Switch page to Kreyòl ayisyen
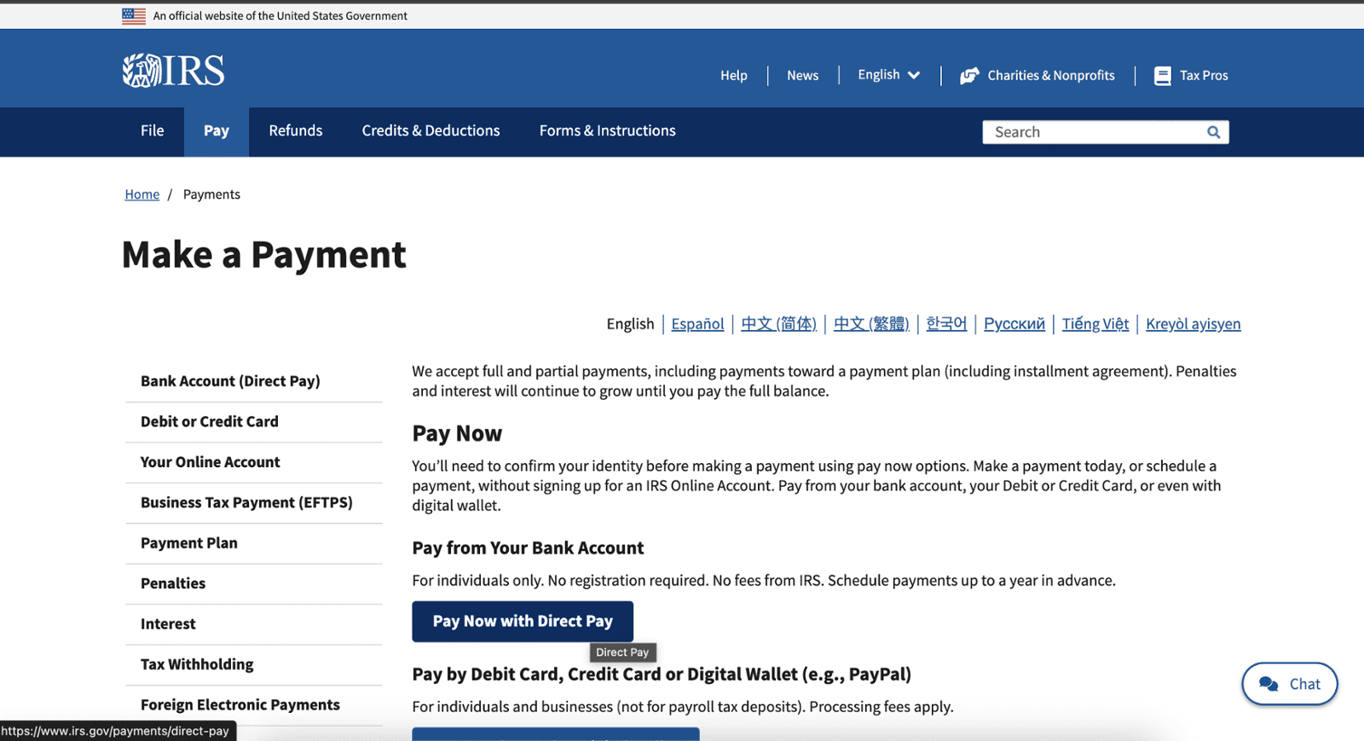This screenshot has height=741, width=1364. click(x=1193, y=324)
